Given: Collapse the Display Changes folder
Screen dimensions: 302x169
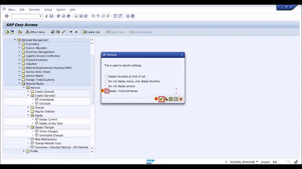Looking at the screenshot, I should click(28, 127).
